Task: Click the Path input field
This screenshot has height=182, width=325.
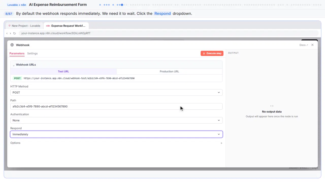Action: click(116, 106)
